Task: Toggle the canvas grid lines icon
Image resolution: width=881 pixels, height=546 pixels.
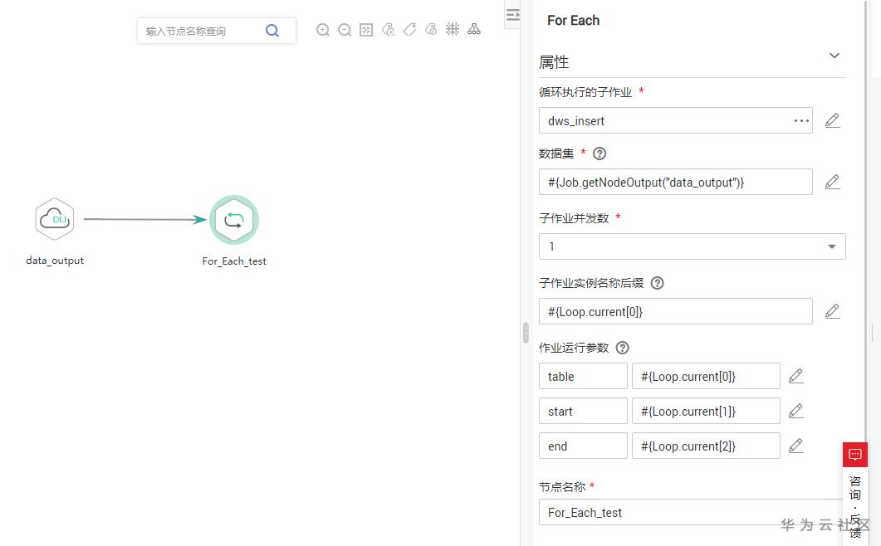Action: click(x=453, y=29)
